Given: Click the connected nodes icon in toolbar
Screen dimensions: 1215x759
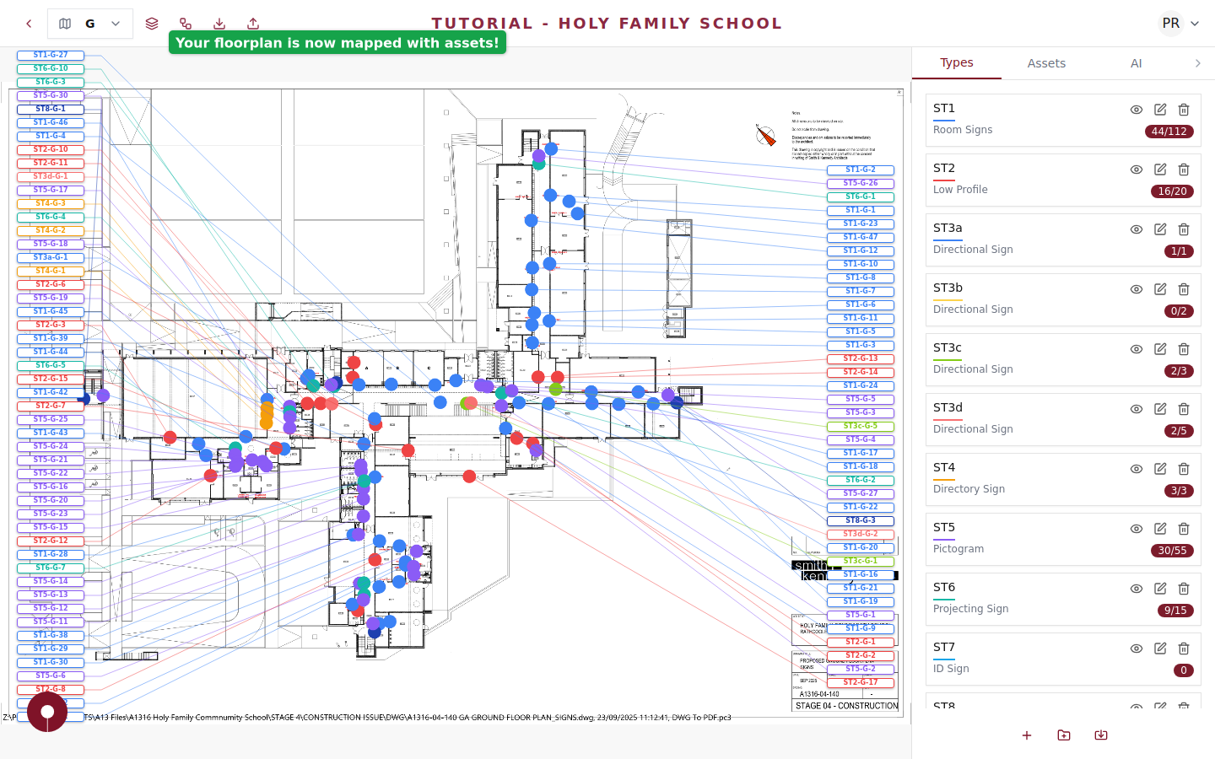Looking at the screenshot, I should 186,24.
